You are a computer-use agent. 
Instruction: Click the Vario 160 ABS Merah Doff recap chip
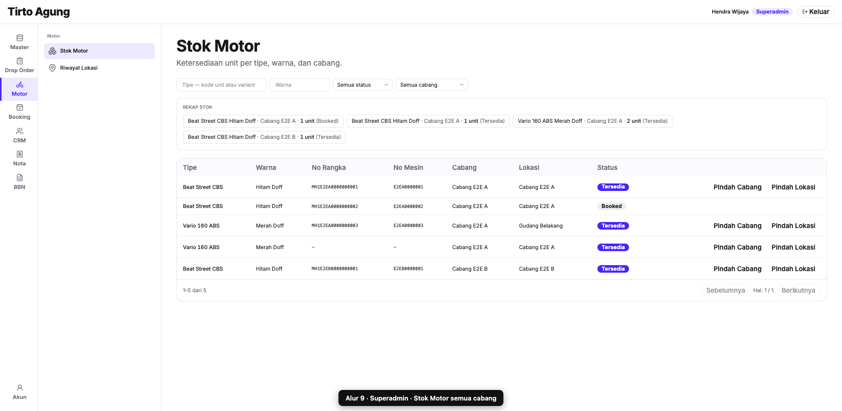pos(592,121)
